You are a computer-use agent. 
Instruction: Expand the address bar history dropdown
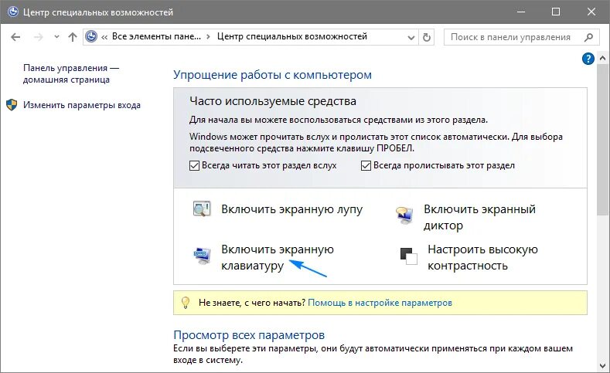click(x=411, y=38)
